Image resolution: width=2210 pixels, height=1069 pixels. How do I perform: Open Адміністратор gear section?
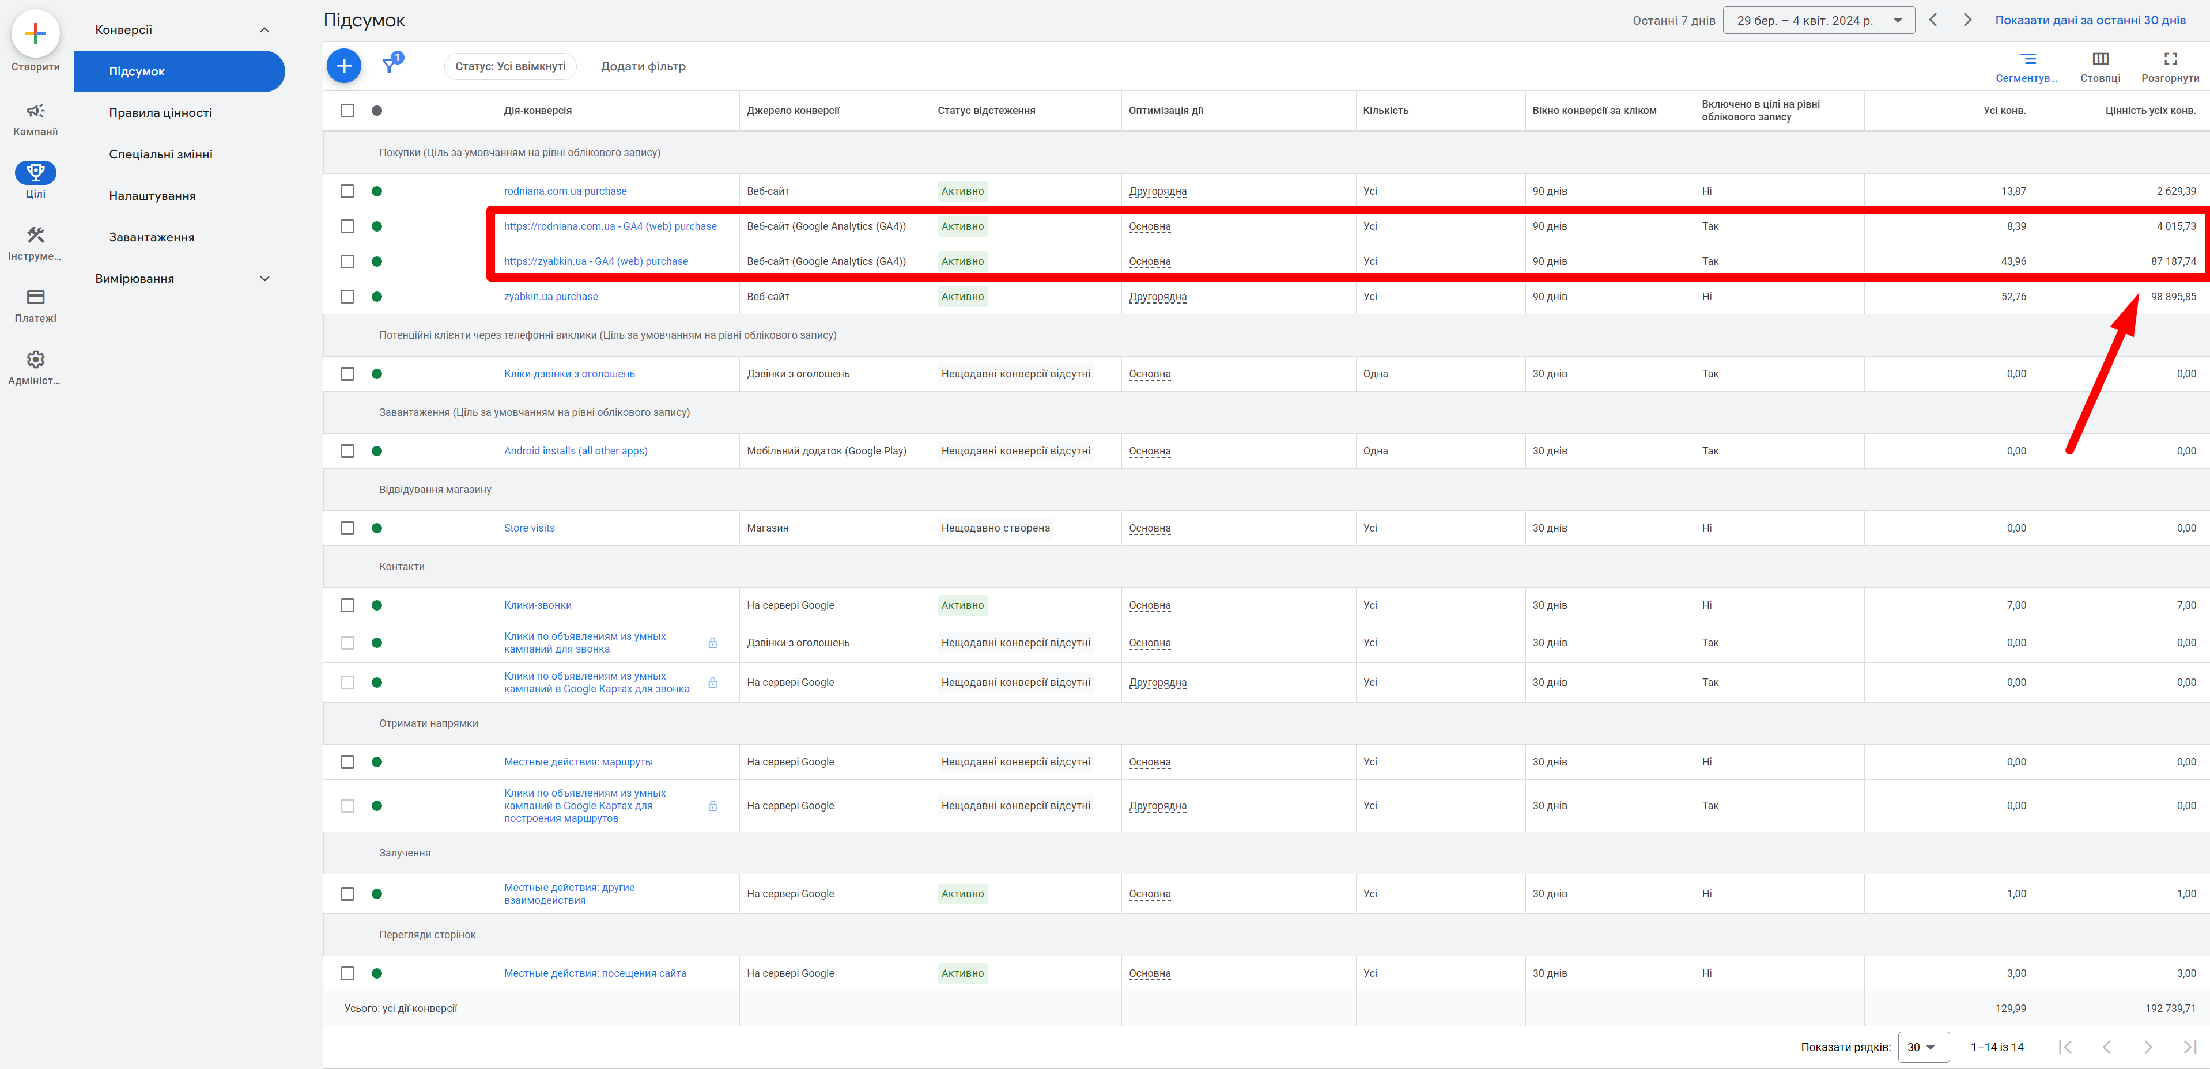(x=35, y=369)
